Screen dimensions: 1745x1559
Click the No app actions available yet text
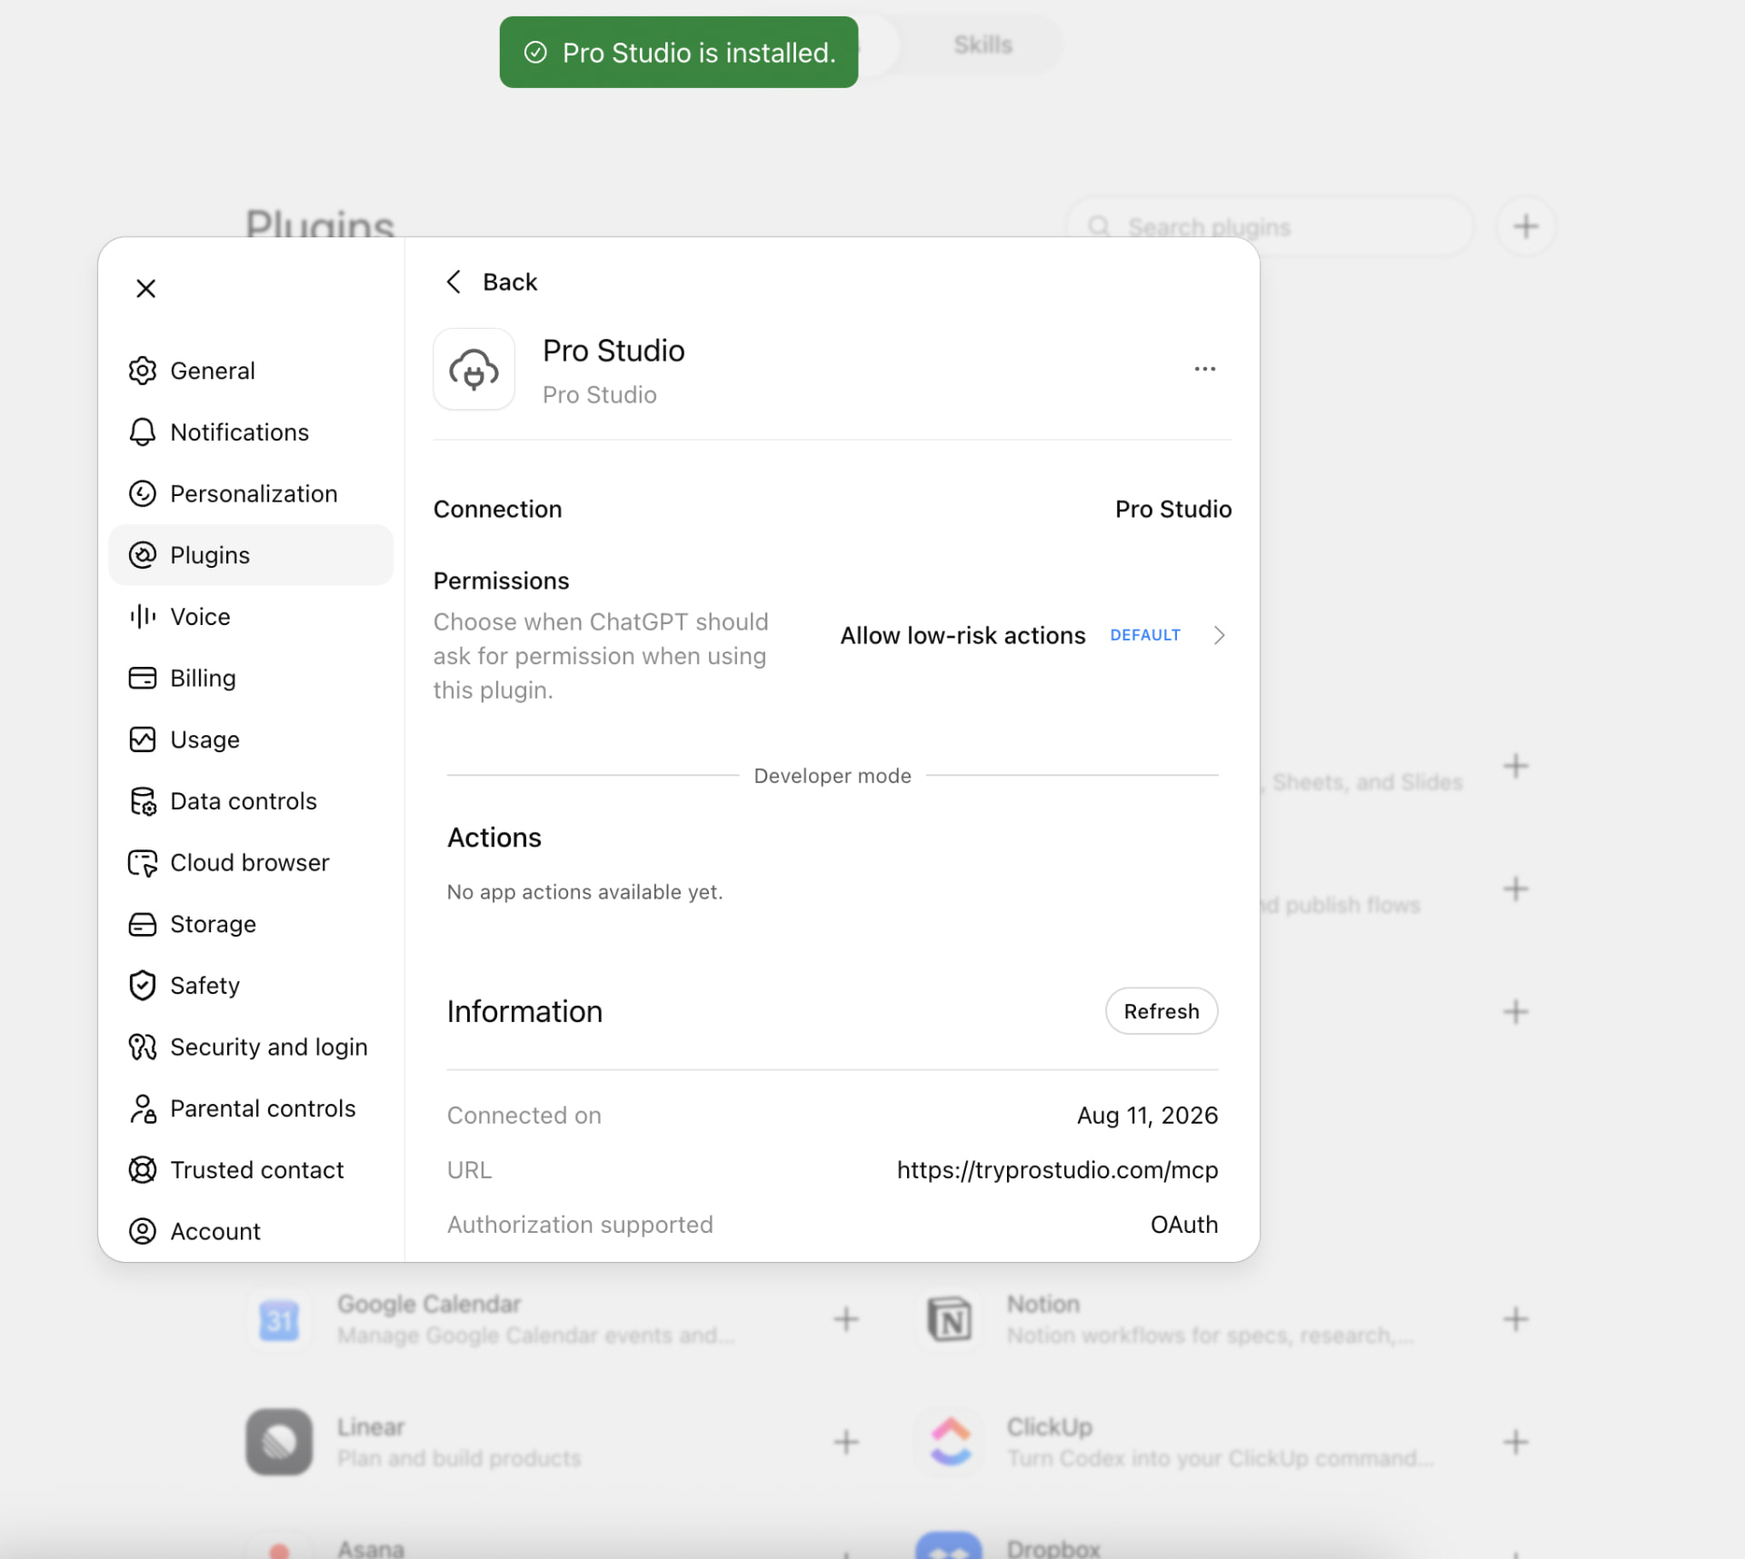(x=584, y=892)
